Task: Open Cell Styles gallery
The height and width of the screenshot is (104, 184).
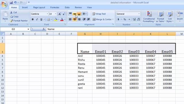Action: (170, 17)
